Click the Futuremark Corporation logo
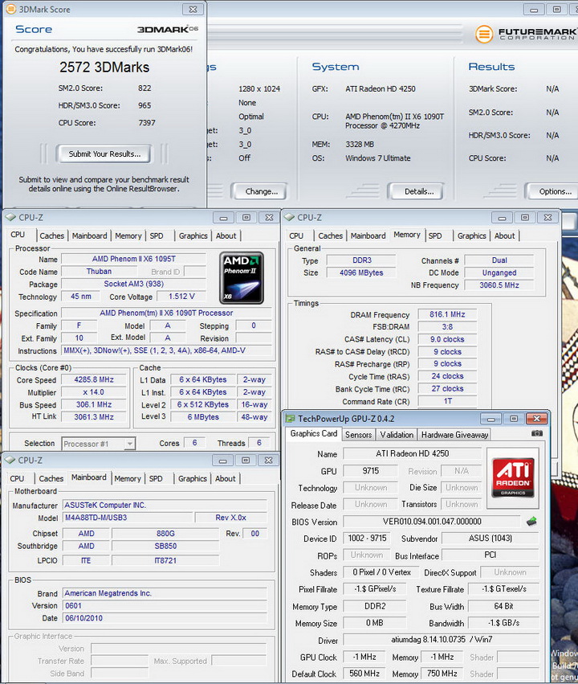578x684 pixels. click(526, 34)
